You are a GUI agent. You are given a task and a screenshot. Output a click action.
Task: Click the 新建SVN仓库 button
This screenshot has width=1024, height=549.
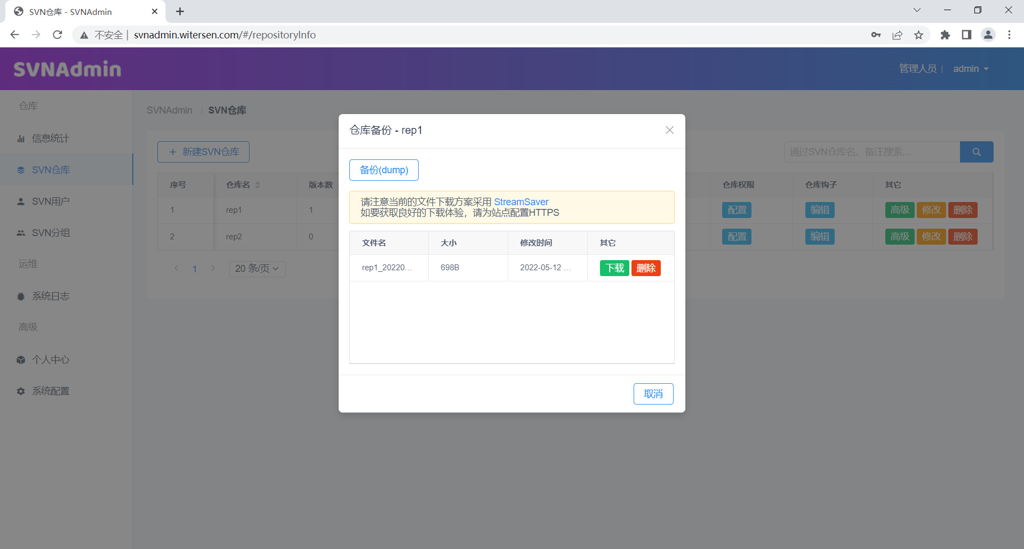(203, 152)
